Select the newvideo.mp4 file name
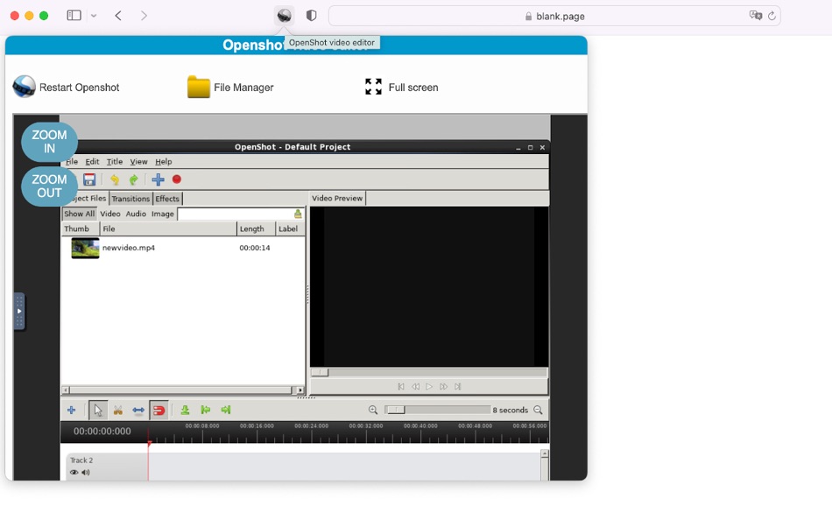Viewport: 832px width, 520px height. [x=129, y=248]
